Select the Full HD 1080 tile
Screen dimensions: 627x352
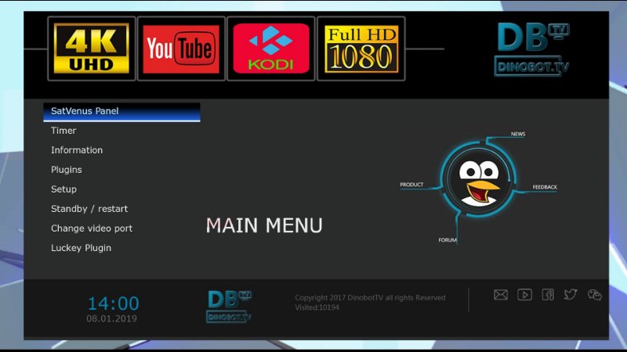coord(361,48)
